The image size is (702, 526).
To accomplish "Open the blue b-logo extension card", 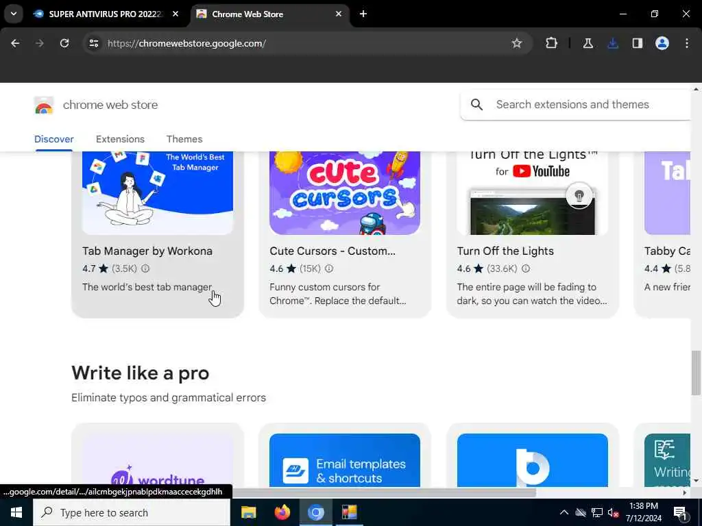I will tap(532, 455).
